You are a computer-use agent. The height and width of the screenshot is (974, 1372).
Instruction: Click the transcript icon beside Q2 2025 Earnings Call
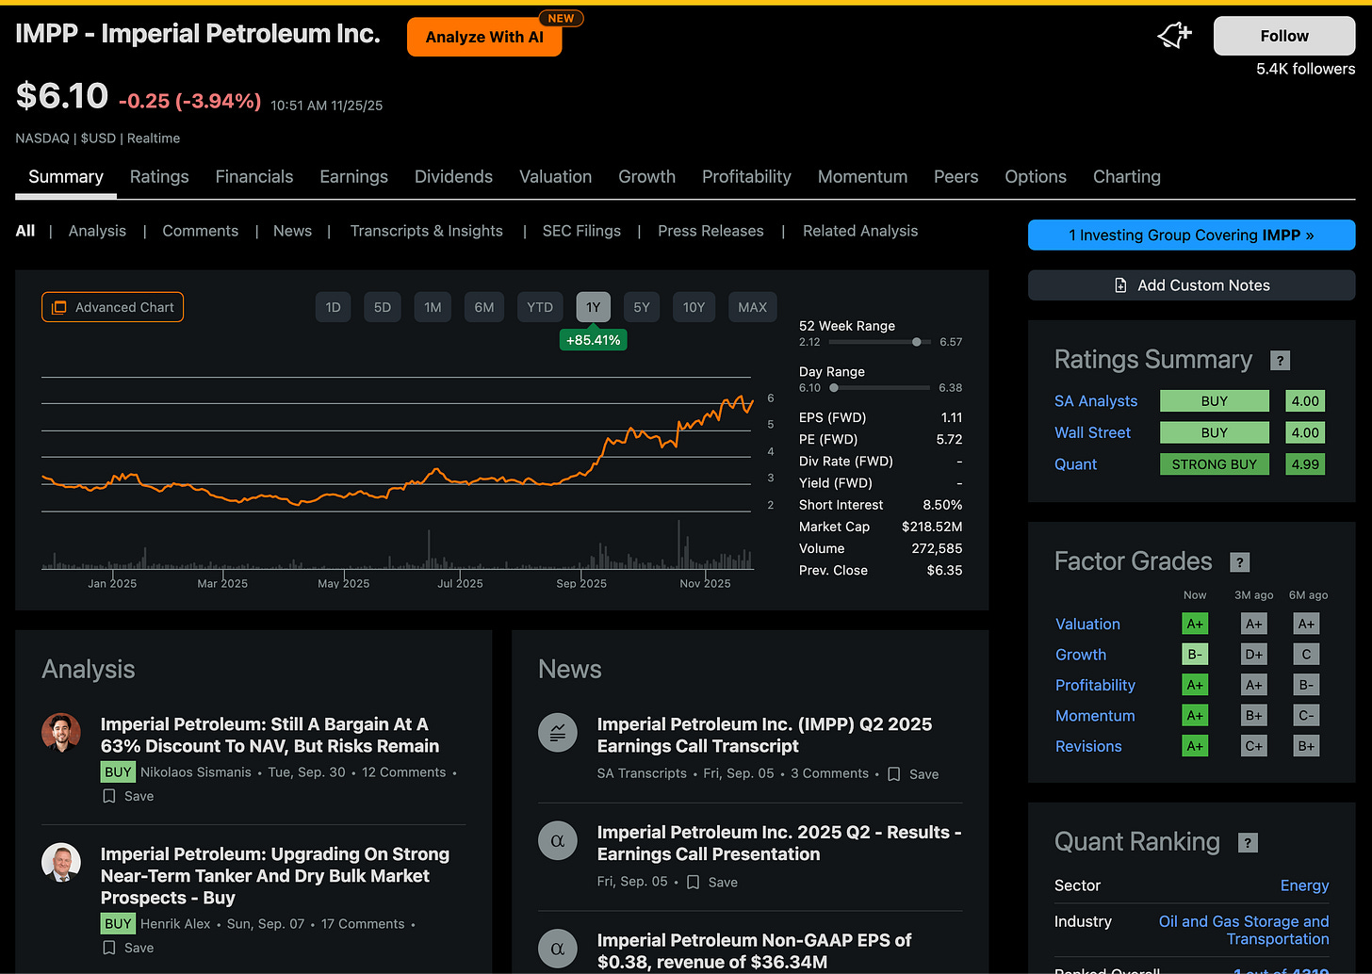pos(557,733)
